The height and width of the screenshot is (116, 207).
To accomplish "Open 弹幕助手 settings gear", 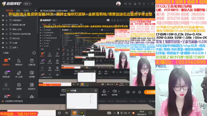I will (9, 59).
